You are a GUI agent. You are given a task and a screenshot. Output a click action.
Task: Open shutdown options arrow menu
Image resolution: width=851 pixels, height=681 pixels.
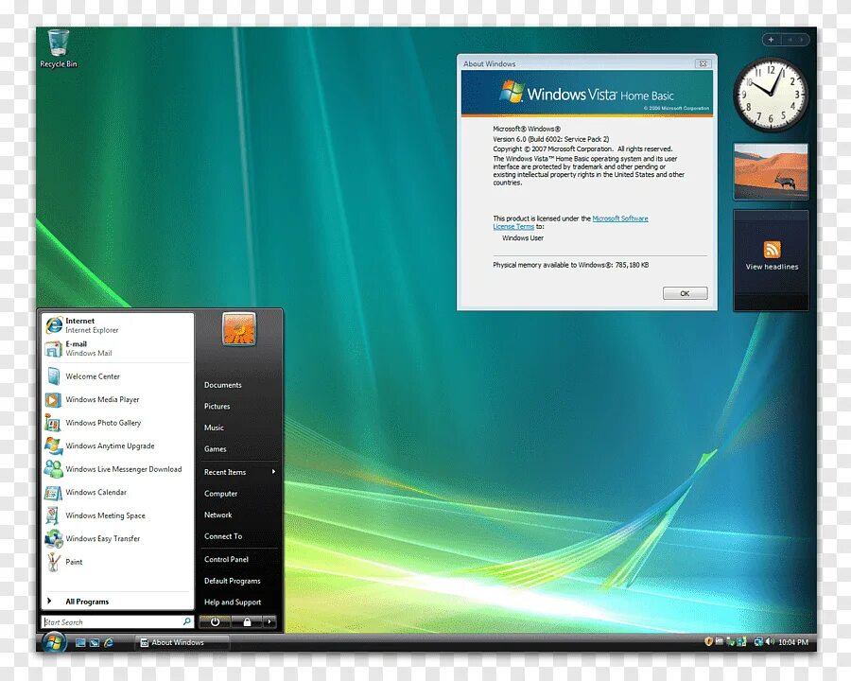[269, 621]
